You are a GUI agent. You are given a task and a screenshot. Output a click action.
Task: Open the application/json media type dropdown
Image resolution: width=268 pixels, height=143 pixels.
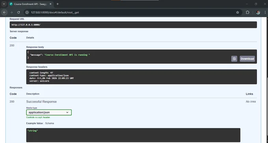49,112
